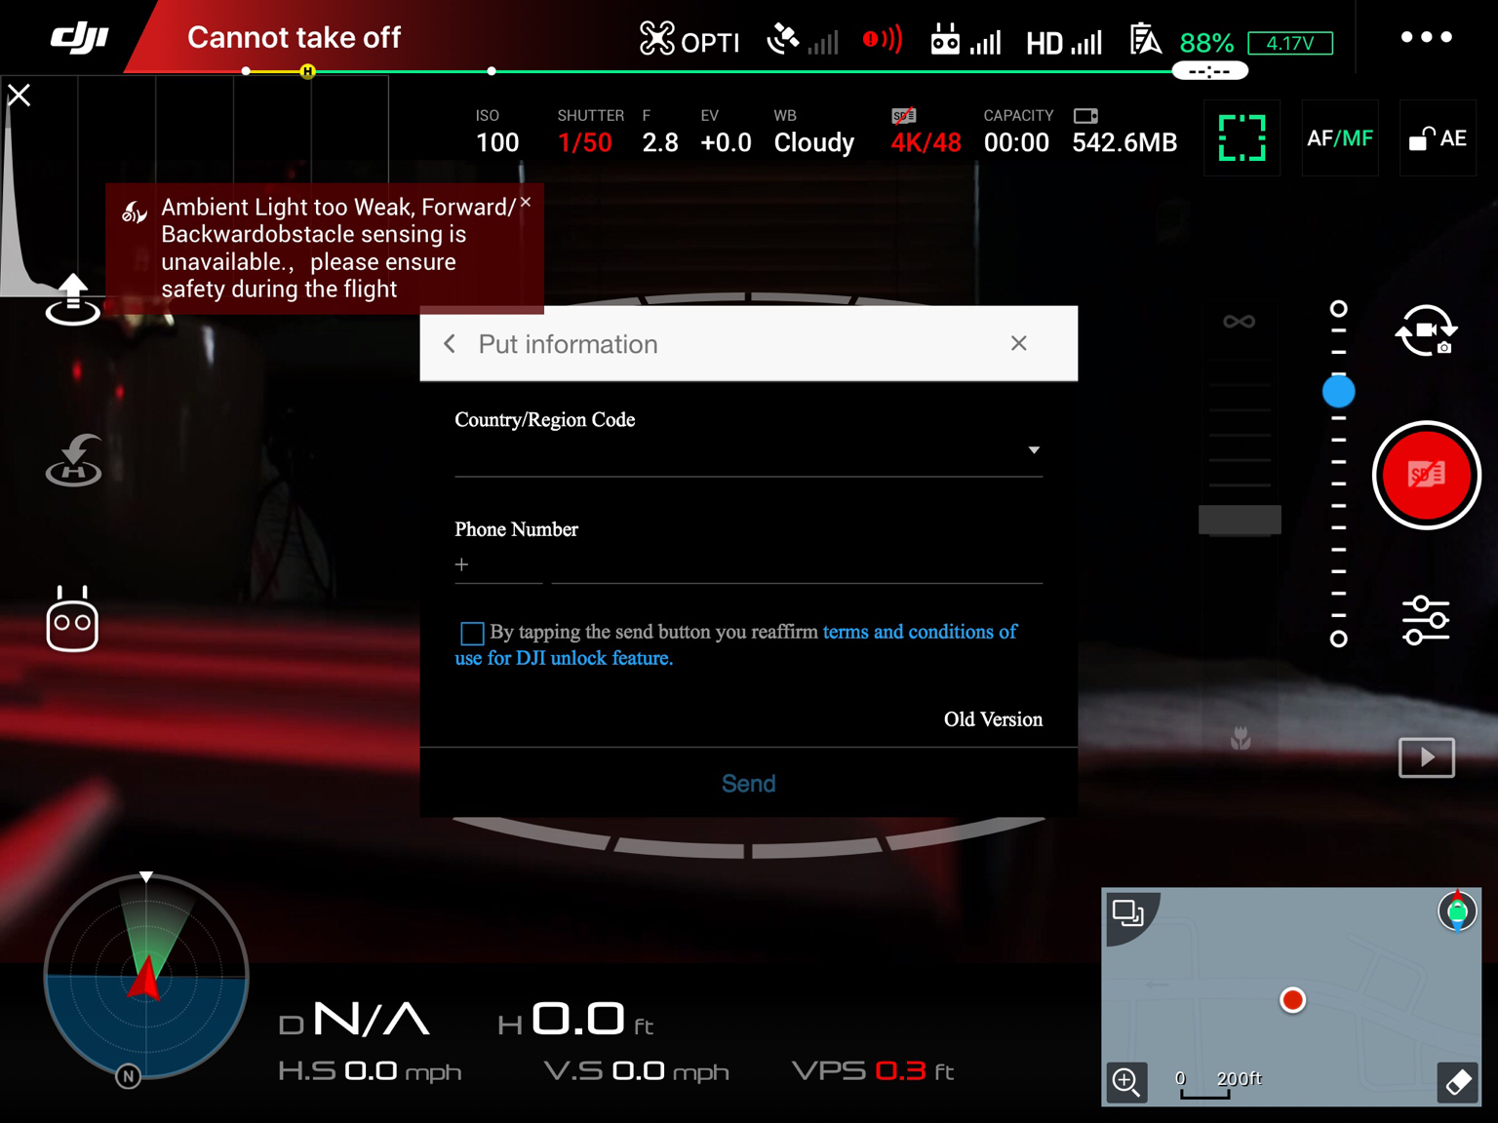Focus the Phone Number input field
Screen dimensions: 1498x1123
tap(797, 565)
